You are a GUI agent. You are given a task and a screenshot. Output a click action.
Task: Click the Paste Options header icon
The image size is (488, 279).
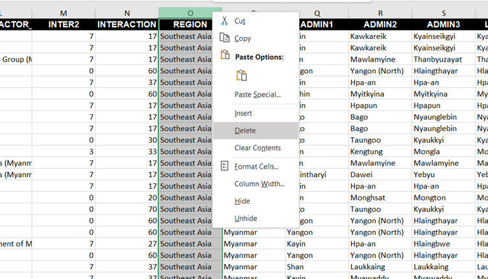[225, 56]
